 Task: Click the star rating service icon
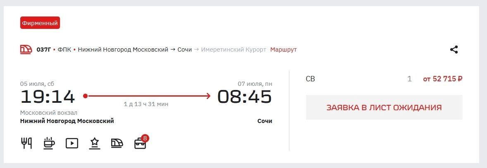click(95, 143)
